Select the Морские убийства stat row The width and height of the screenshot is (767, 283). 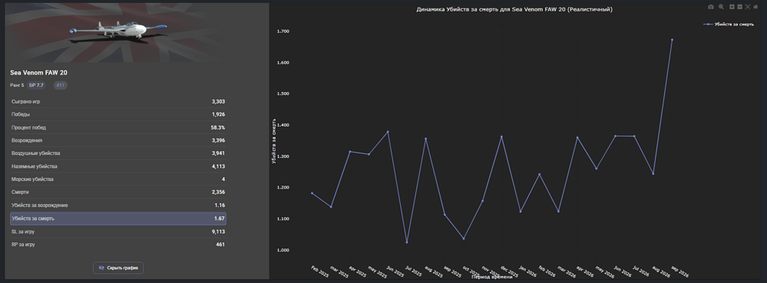coord(118,179)
